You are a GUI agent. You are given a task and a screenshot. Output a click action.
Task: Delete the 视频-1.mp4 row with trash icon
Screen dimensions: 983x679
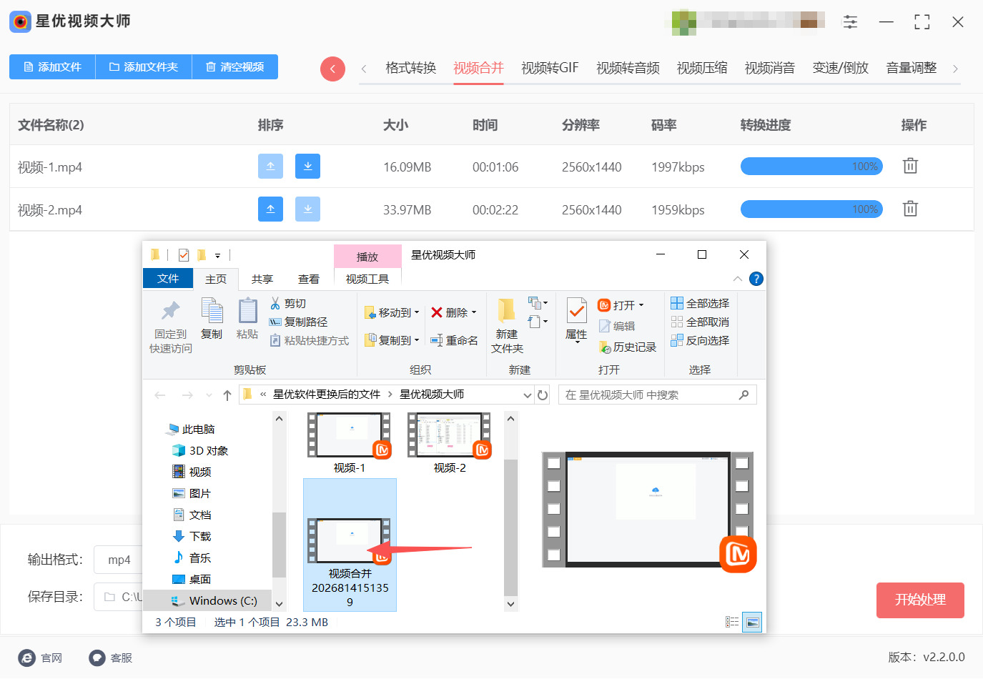[x=910, y=166]
